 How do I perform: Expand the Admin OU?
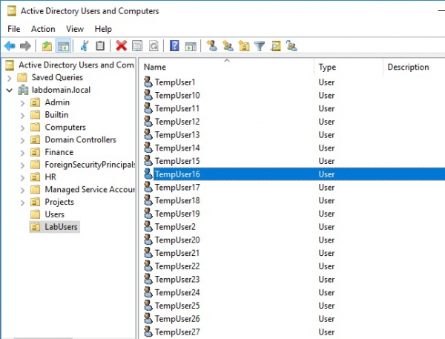tap(22, 103)
